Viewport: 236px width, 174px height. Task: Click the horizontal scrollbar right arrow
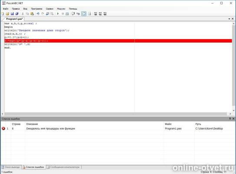click(x=230, y=114)
